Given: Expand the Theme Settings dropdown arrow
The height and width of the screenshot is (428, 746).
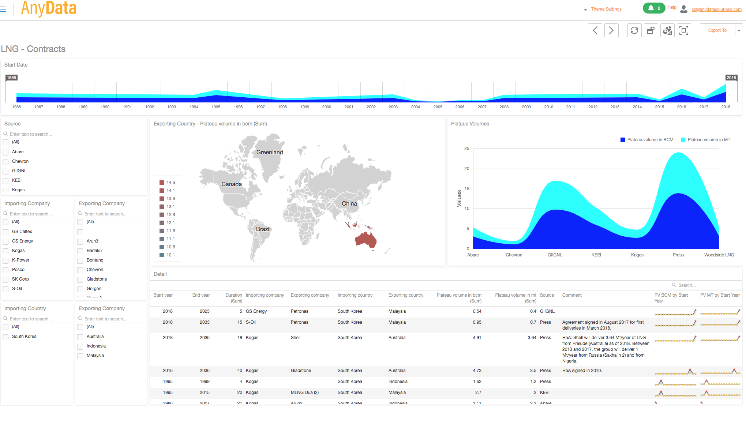Looking at the screenshot, I should tap(585, 10).
